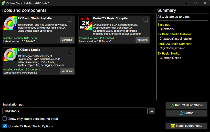Click Installed version: 0.0.1-beta7 text

click(20, 38)
